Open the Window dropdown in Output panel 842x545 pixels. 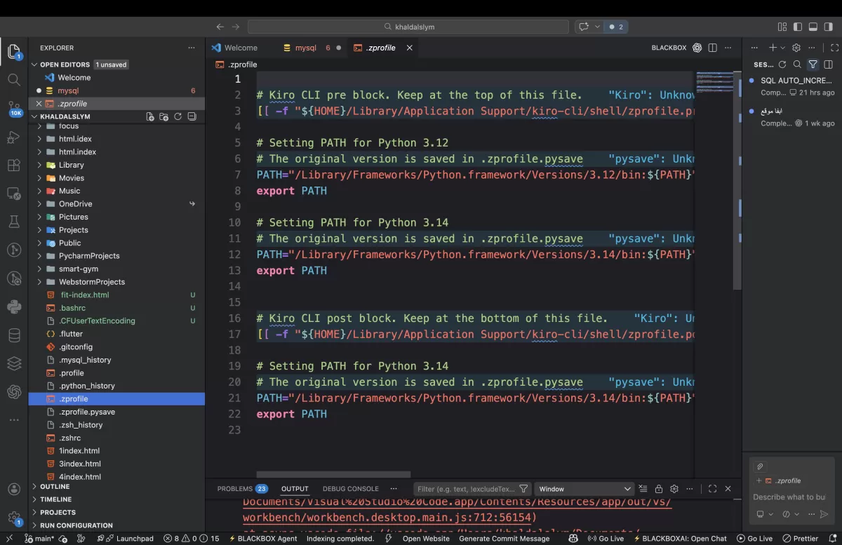tap(584, 488)
